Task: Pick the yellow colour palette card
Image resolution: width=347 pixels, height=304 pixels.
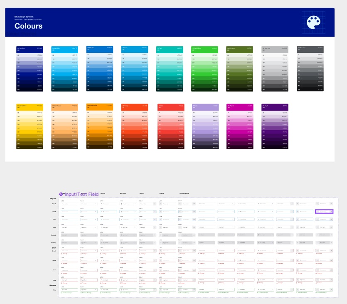Action: 30,126
